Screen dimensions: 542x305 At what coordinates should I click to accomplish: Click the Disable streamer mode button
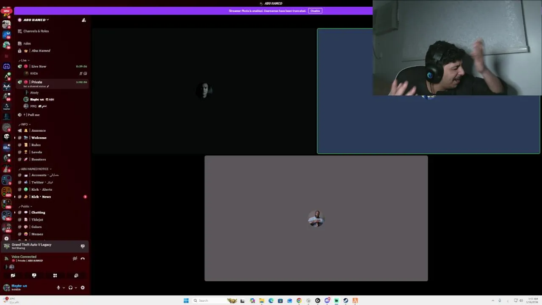click(x=315, y=11)
